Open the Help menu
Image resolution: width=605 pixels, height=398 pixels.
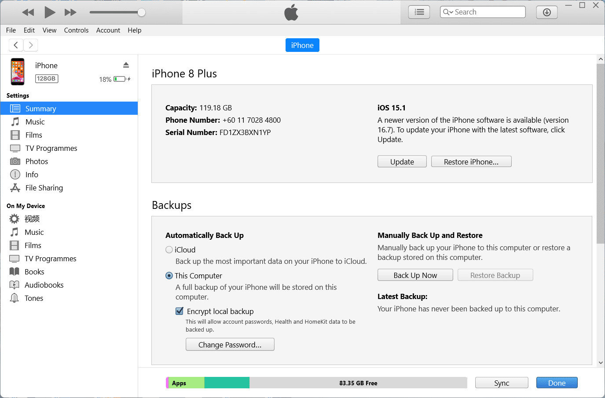point(135,30)
